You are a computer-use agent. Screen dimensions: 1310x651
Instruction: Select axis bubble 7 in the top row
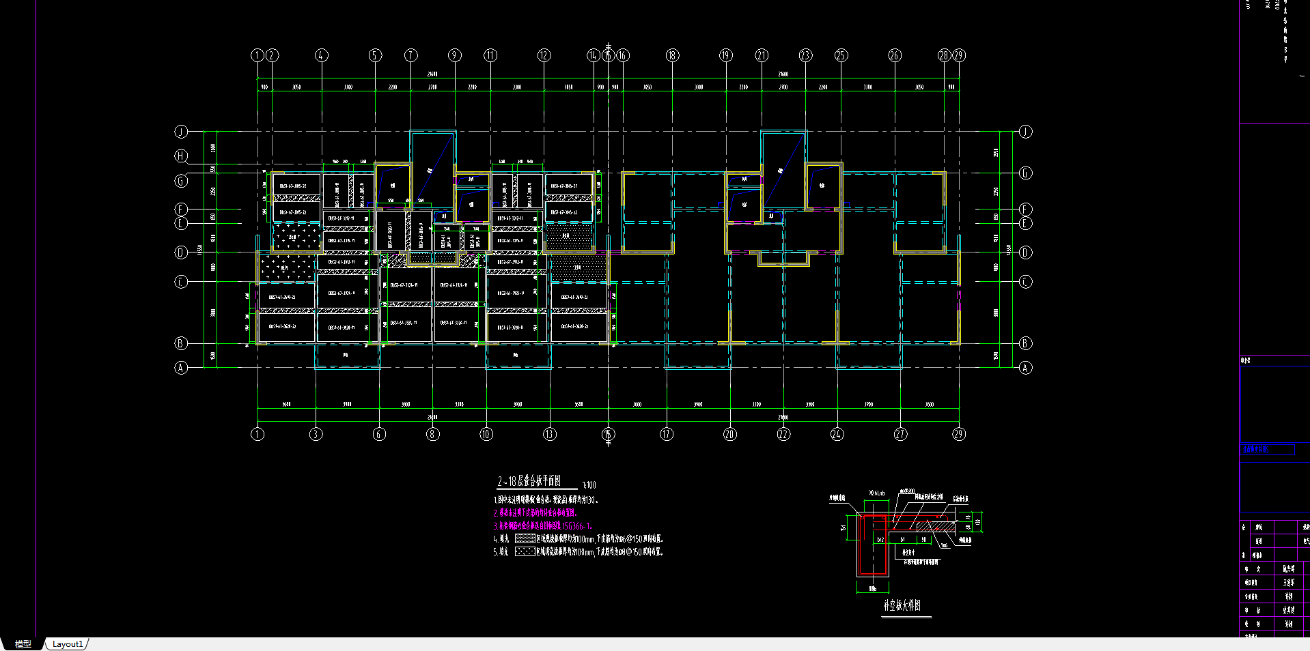pos(410,55)
